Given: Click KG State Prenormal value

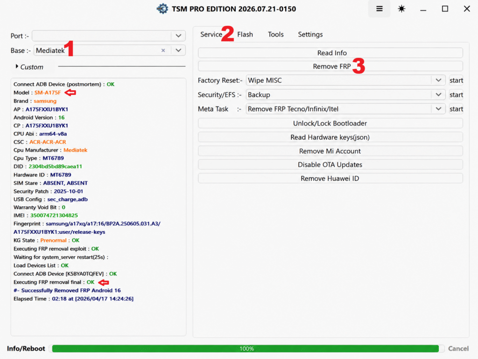Looking at the screenshot, I should pos(53,240).
